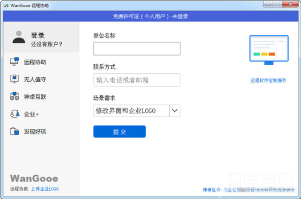Viewport: 302px width, 200px height.
Task: Click the monitor illustration for customization service
Action: pyautogui.click(x=269, y=50)
